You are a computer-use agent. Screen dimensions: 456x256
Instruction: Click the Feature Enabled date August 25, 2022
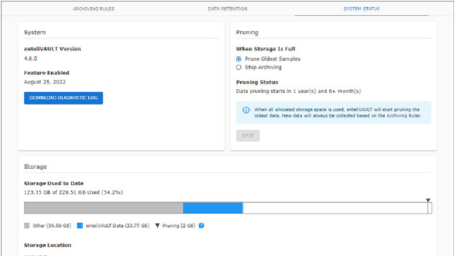click(x=45, y=82)
